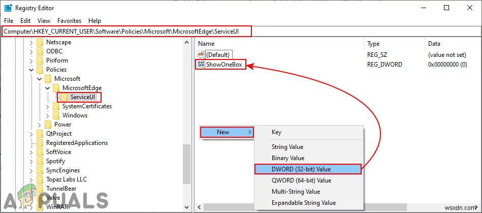Expand the Power key
Screen dimensions: 482x213
coord(39,125)
